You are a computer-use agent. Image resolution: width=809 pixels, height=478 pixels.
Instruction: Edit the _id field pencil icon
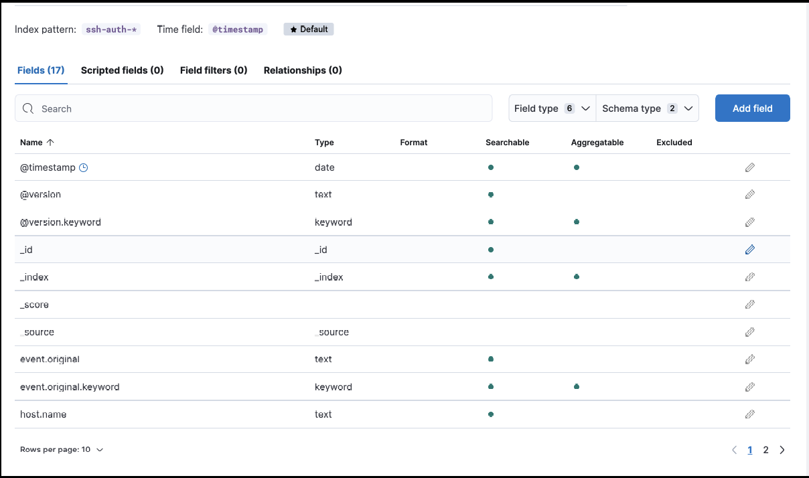point(750,250)
